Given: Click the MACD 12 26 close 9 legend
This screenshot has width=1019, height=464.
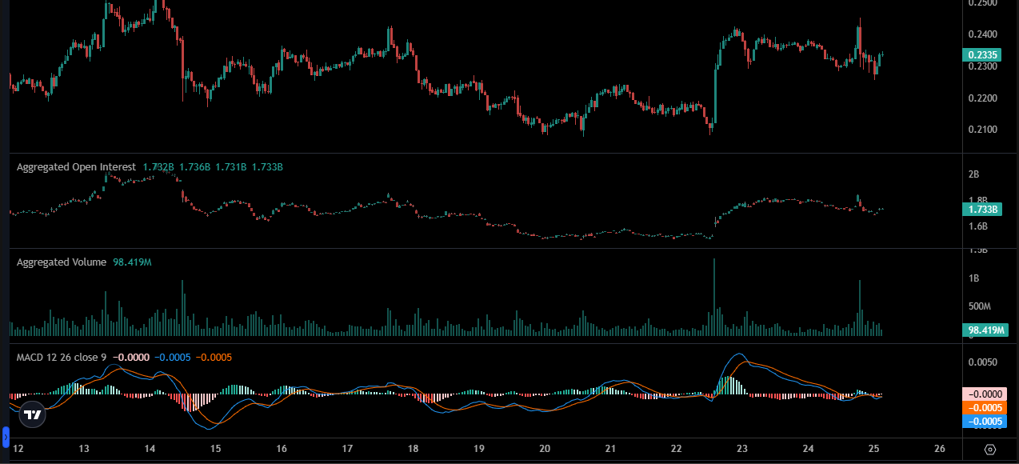Looking at the screenshot, I should click(x=62, y=357).
